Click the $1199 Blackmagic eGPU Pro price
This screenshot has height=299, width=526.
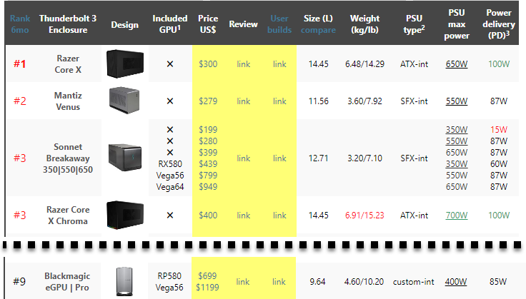[x=207, y=288]
